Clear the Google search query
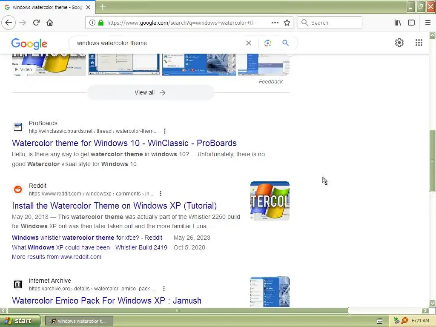This screenshot has height=327, width=436. 249,43
